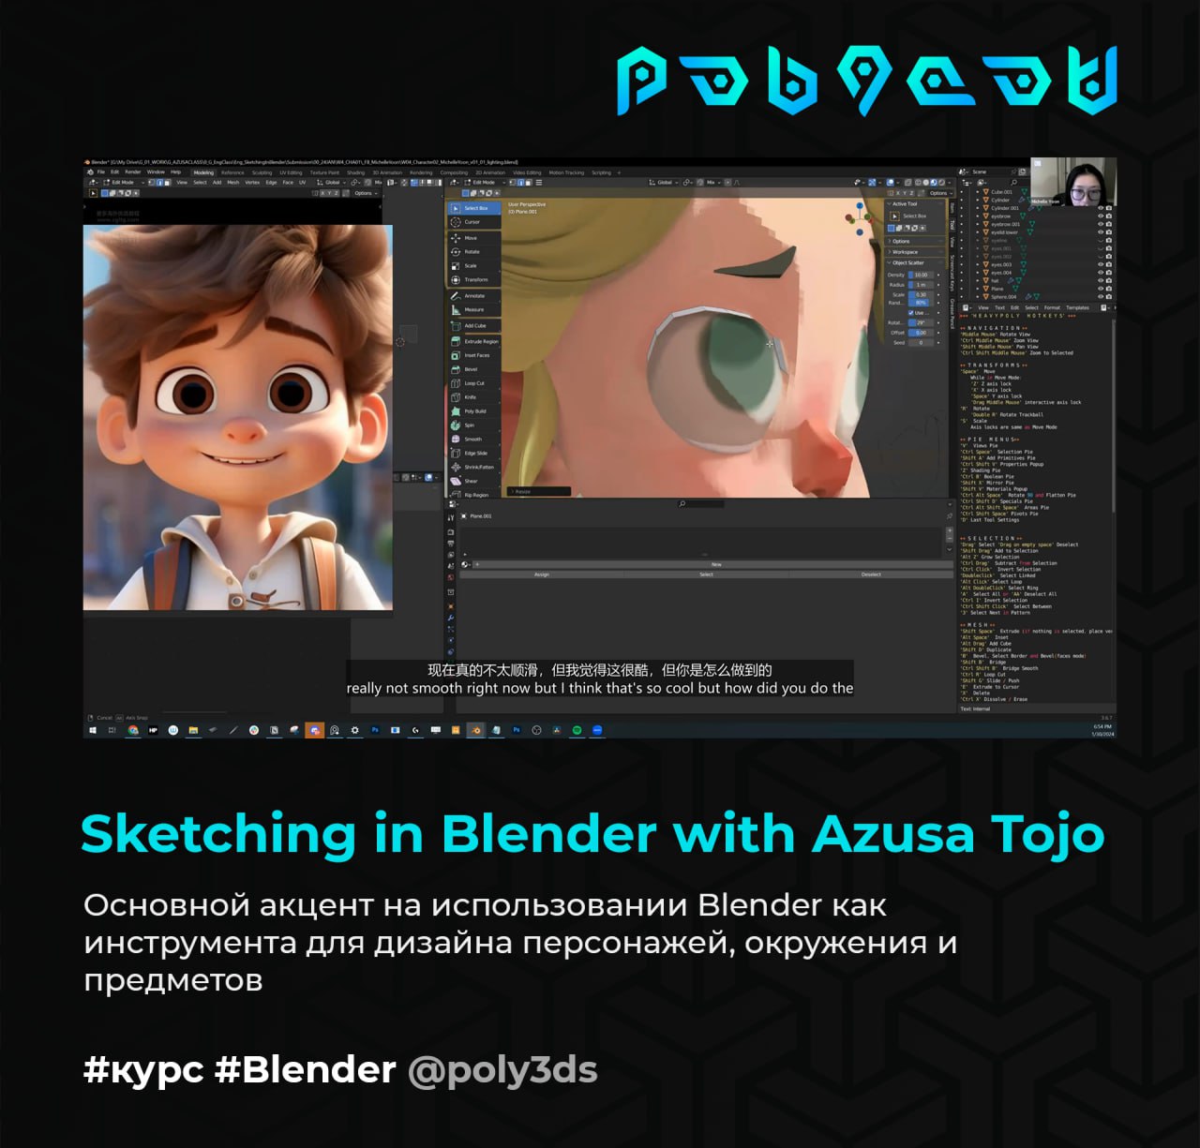Expand the Workspace panel
1200x1148 pixels.
click(x=914, y=252)
